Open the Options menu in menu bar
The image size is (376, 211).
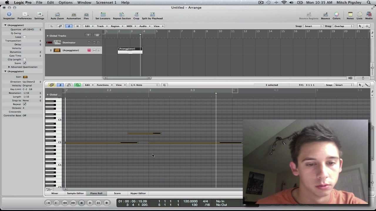tap(66, 3)
